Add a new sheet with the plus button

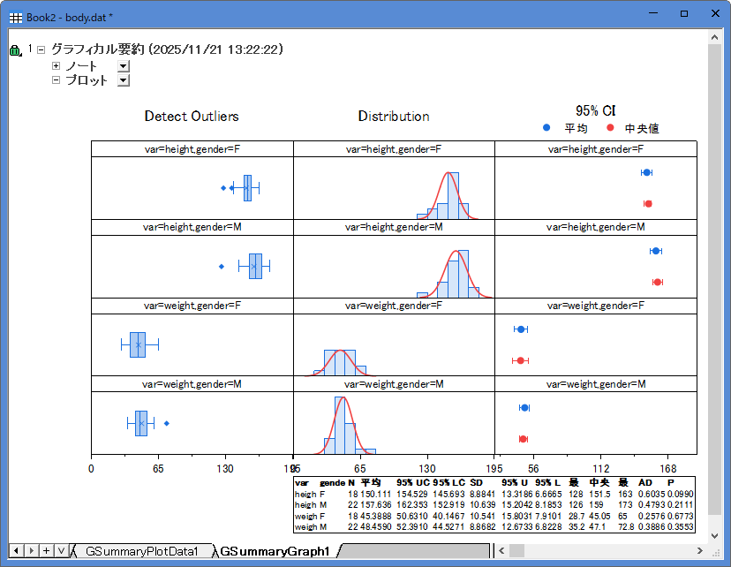click(46, 550)
